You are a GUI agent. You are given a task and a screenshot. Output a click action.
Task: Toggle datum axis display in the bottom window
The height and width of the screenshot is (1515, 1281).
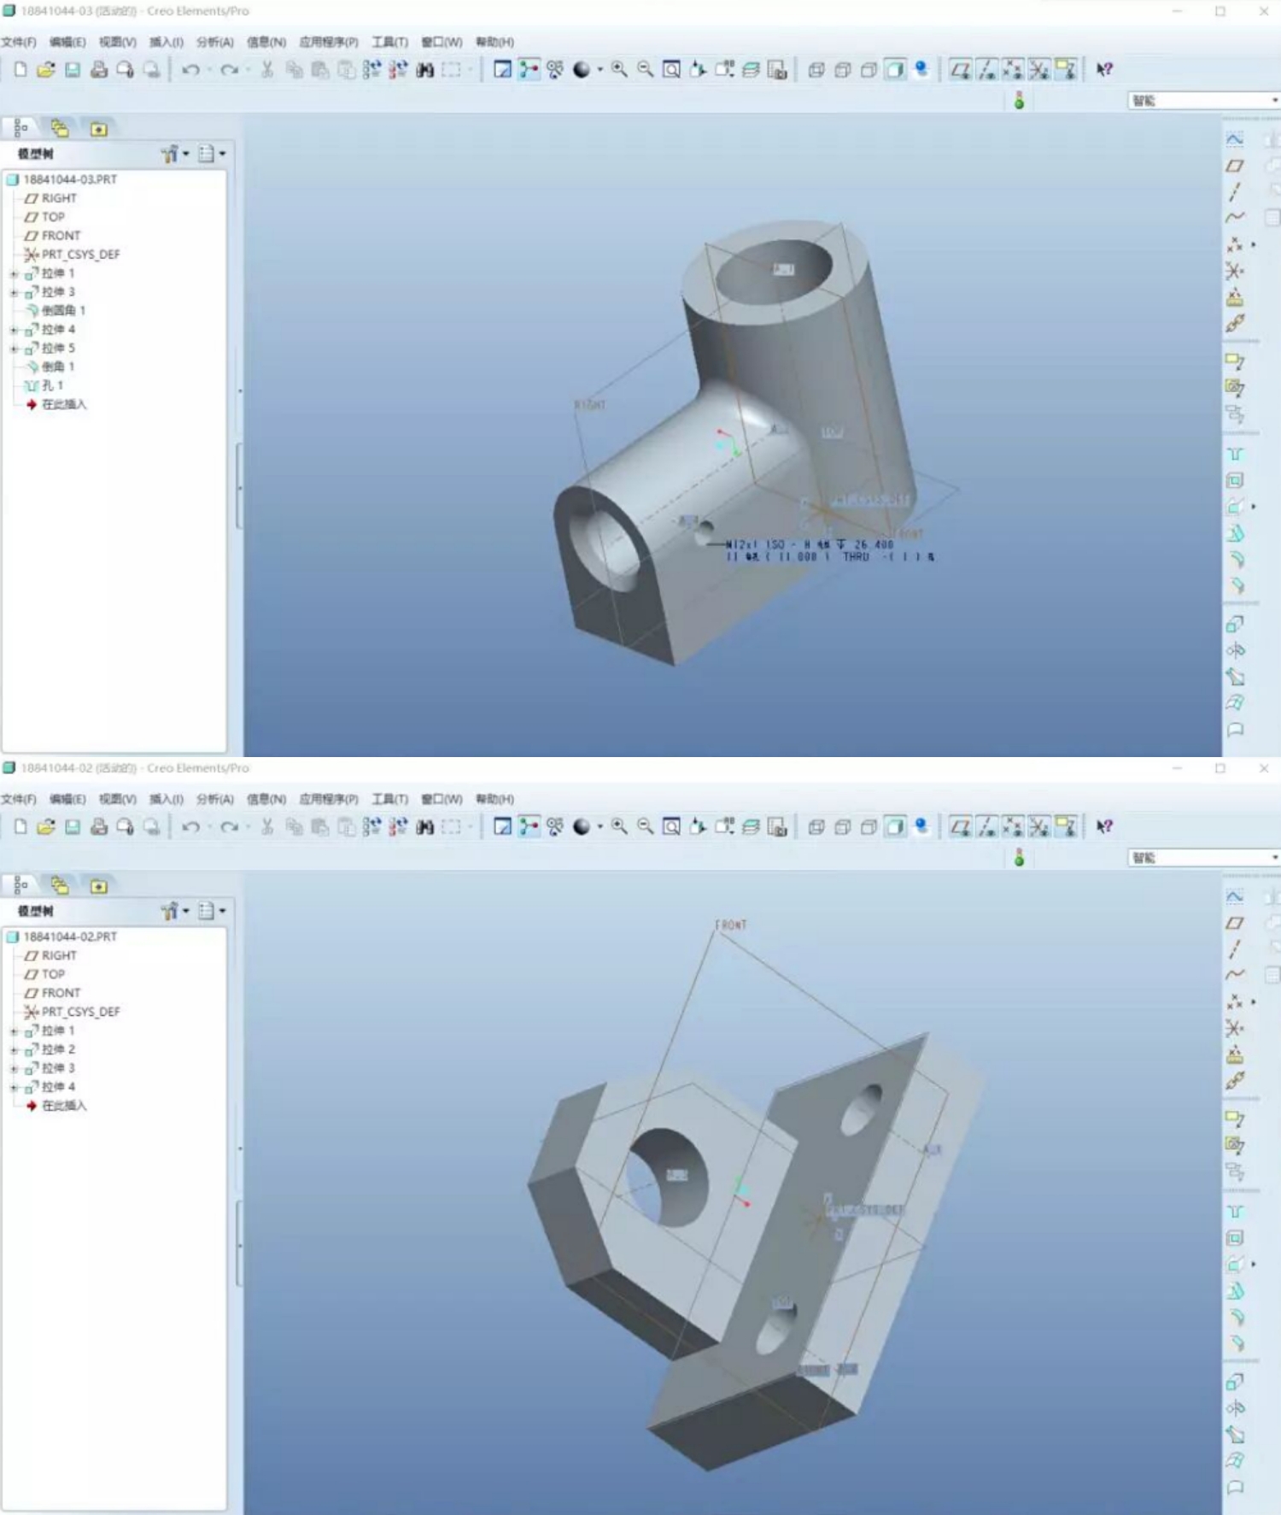[x=987, y=826]
